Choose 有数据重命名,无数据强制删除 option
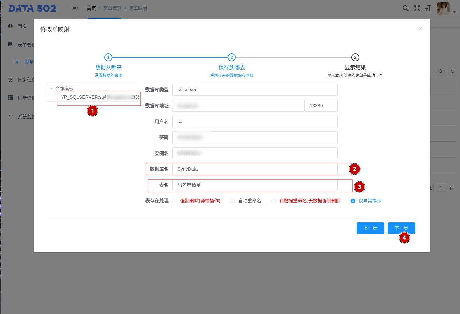The width and height of the screenshot is (460, 314). coord(274,201)
